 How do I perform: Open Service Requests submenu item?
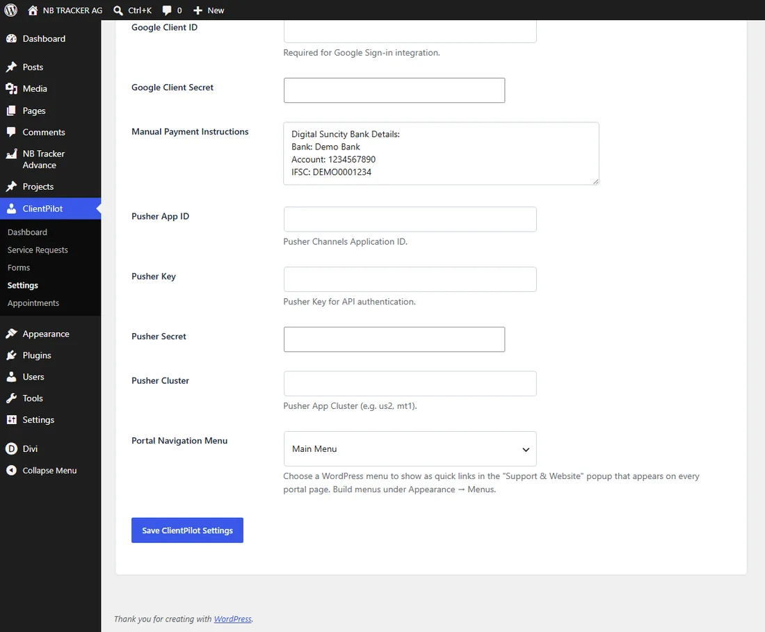[38, 250]
